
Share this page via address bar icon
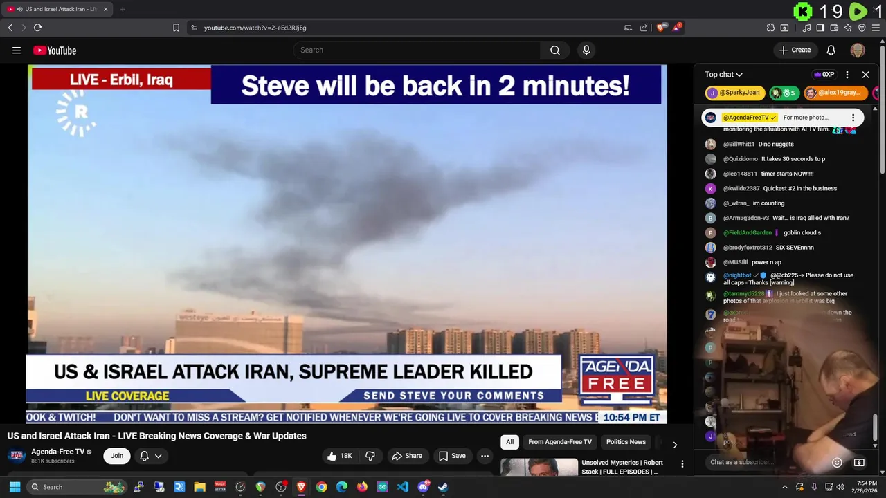point(644,28)
